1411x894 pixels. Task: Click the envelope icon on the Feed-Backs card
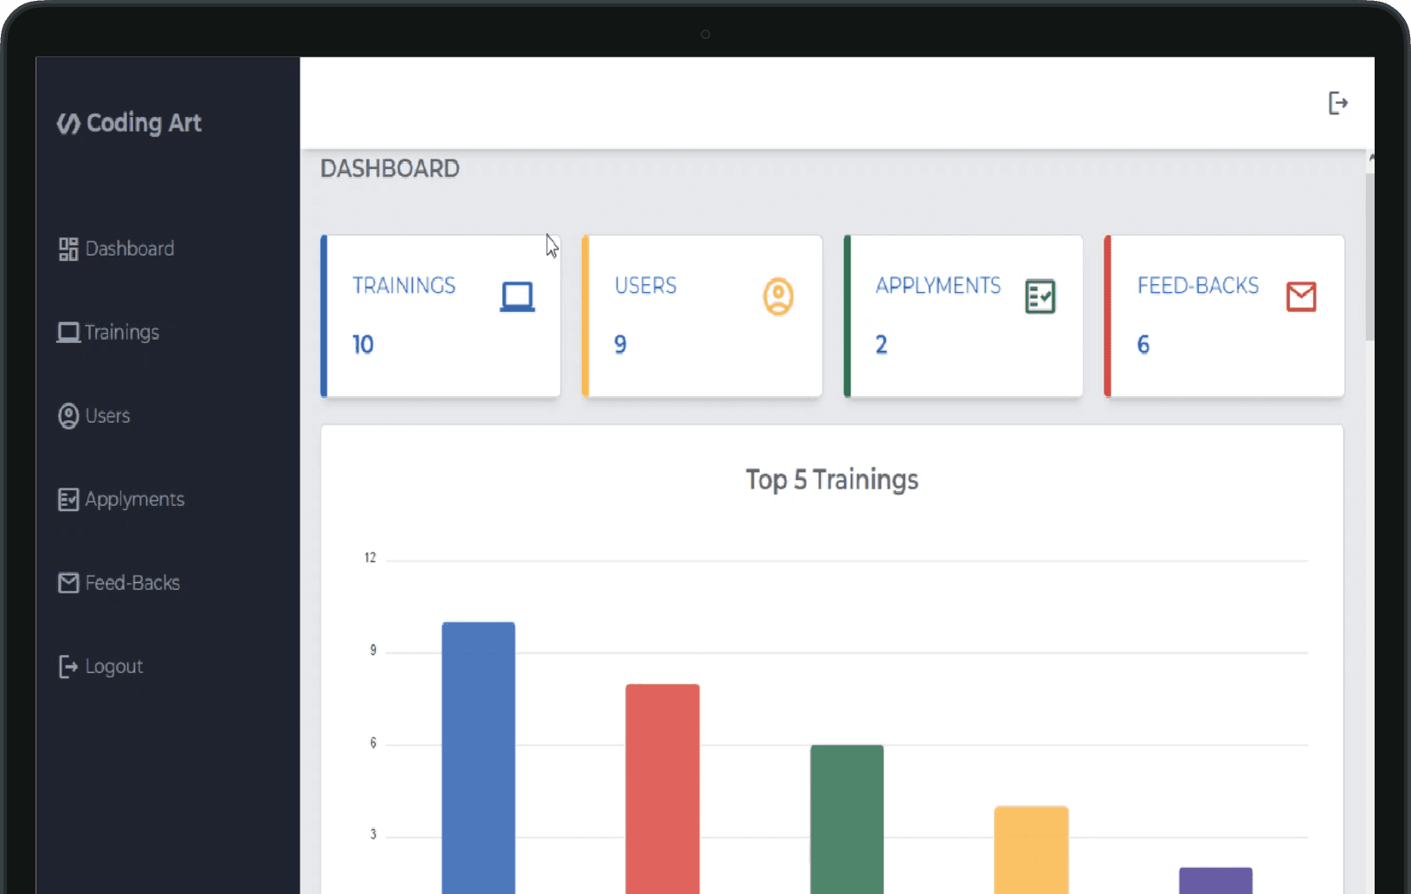click(x=1301, y=296)
